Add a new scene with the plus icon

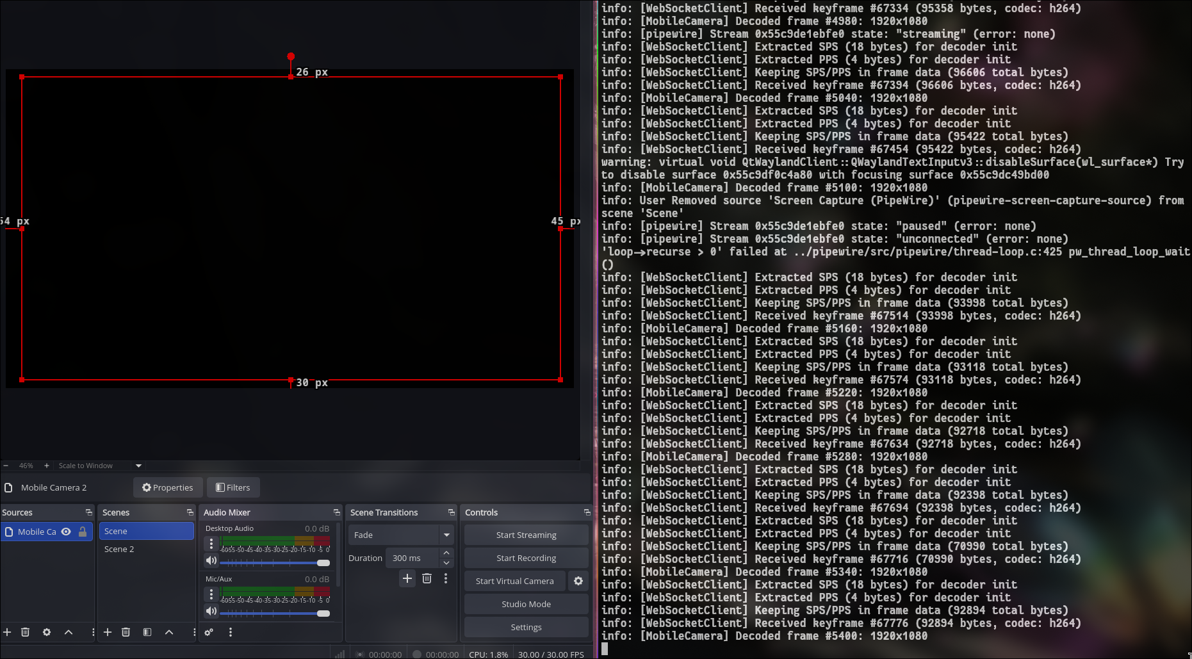108,632
